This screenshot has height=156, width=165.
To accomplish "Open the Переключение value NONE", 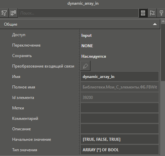I will pos(87,46).
